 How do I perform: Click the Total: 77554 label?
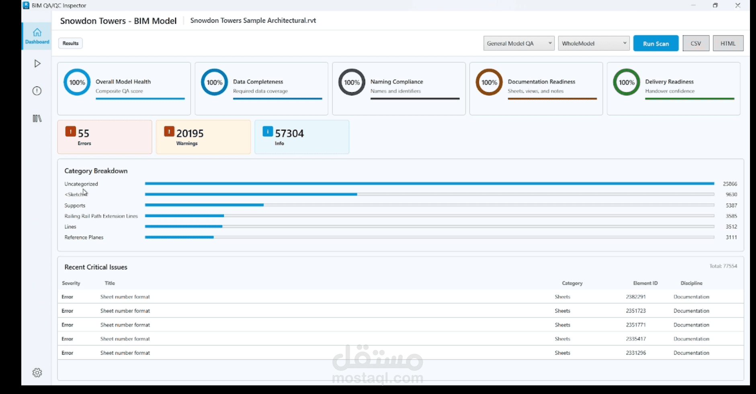(723, 266)
